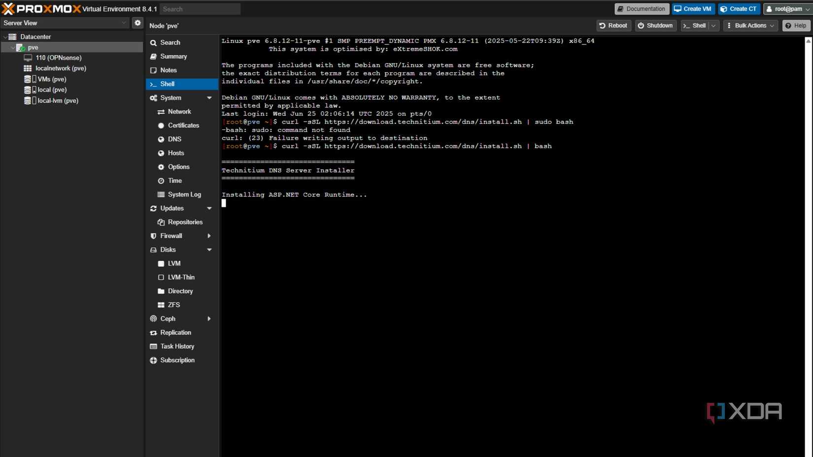Collapse the pve node in the tree
Image resolution: width=813 pixels, height=457 pixels.
click(12, 47)
